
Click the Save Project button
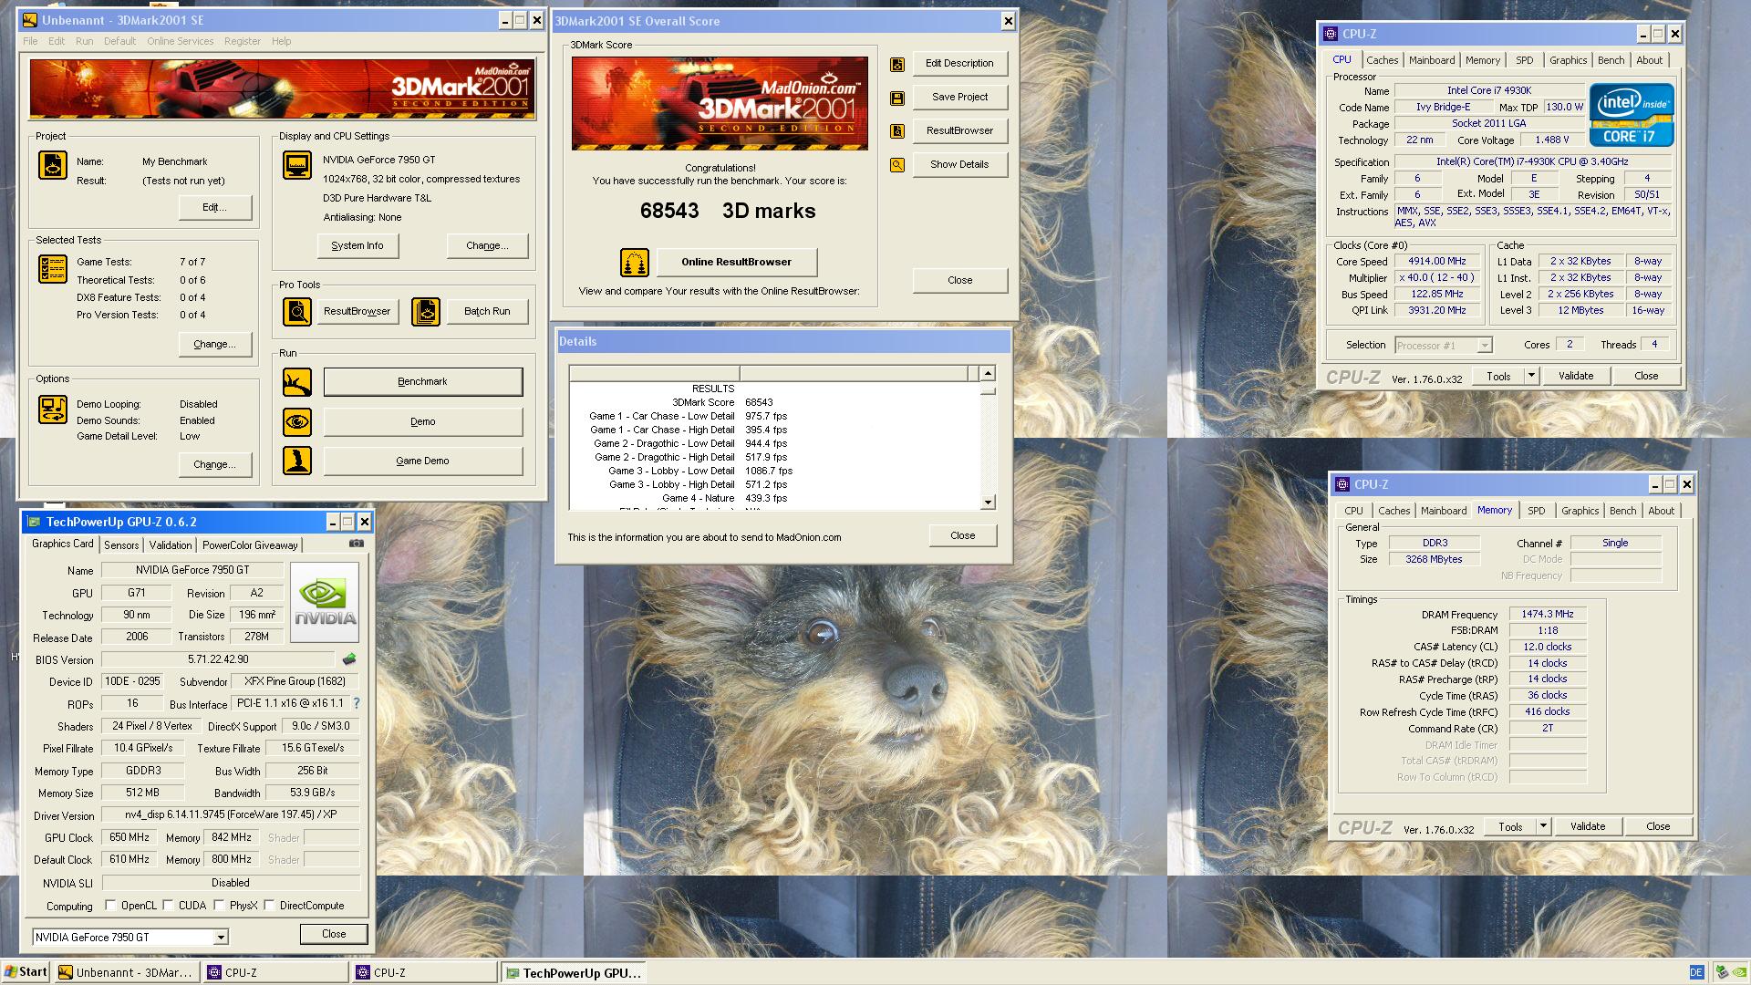(x=959, y=98)
